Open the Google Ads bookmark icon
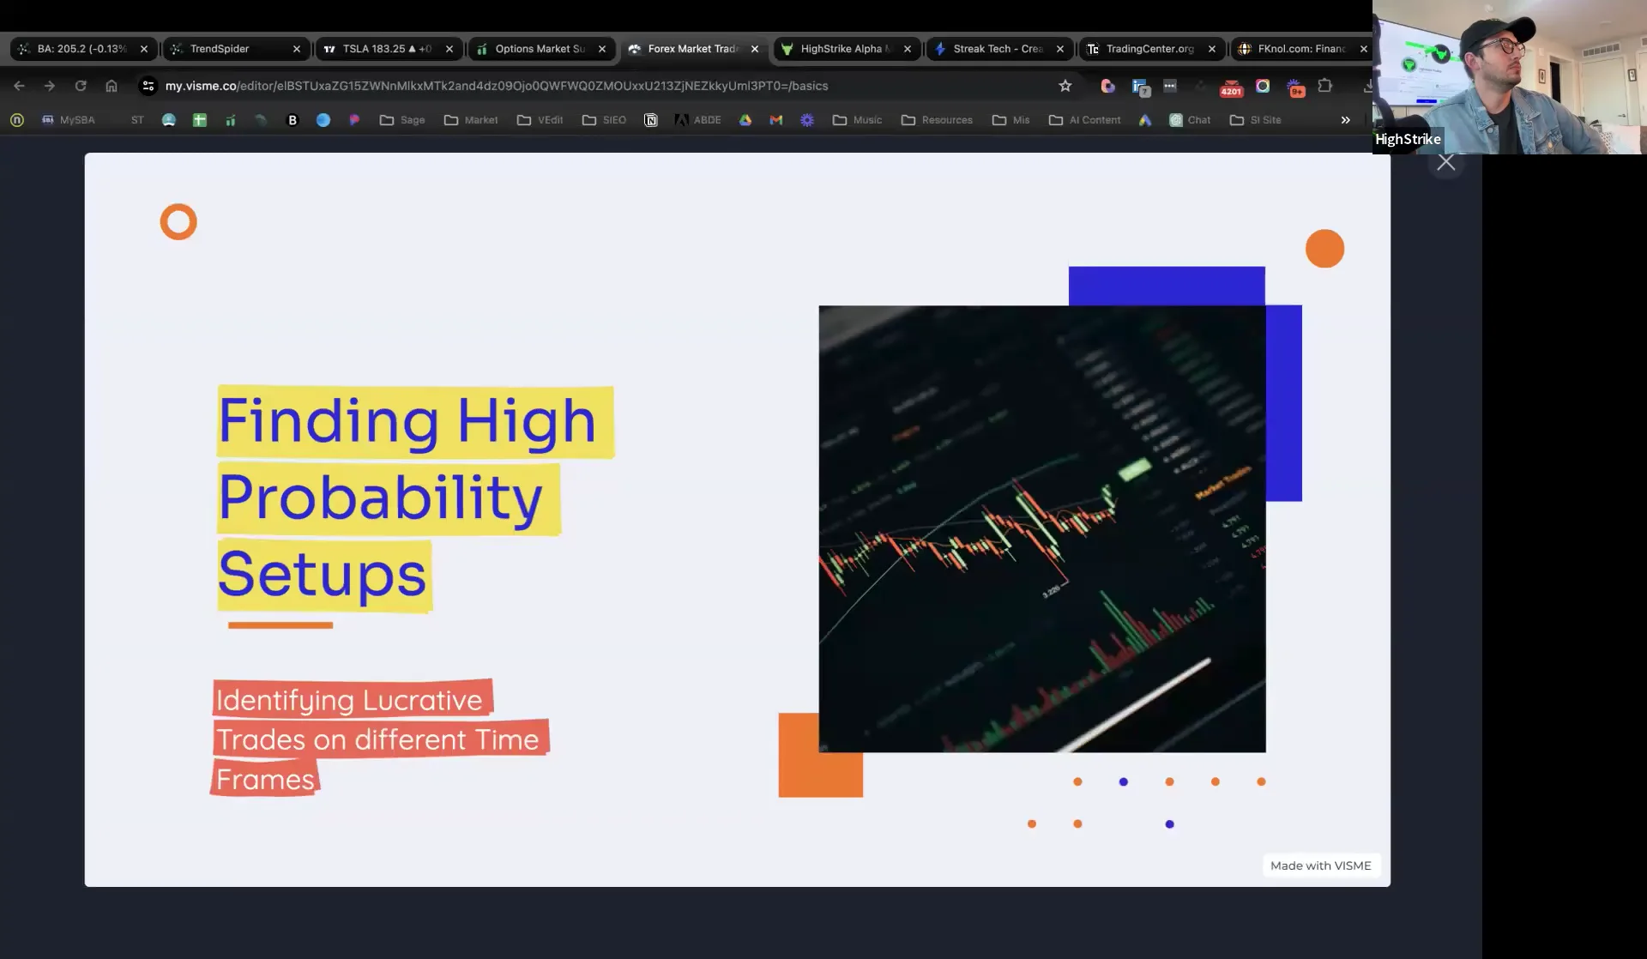The height and width of the screenshot is (959, 1647). click(x=1145, y=120)
